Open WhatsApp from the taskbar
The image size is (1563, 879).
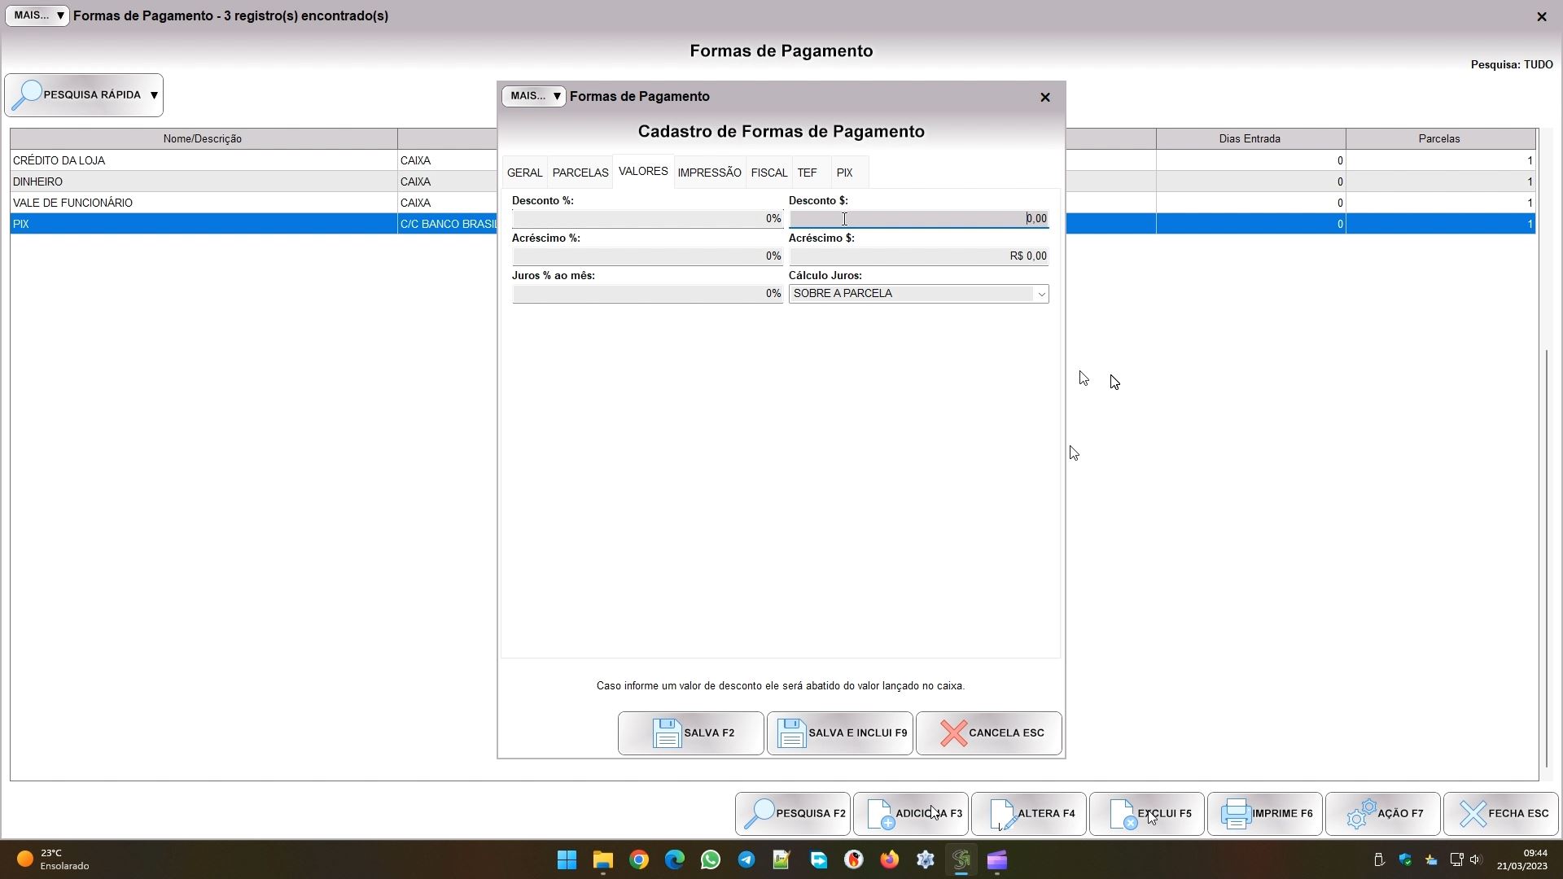click(x=710, y=860)
